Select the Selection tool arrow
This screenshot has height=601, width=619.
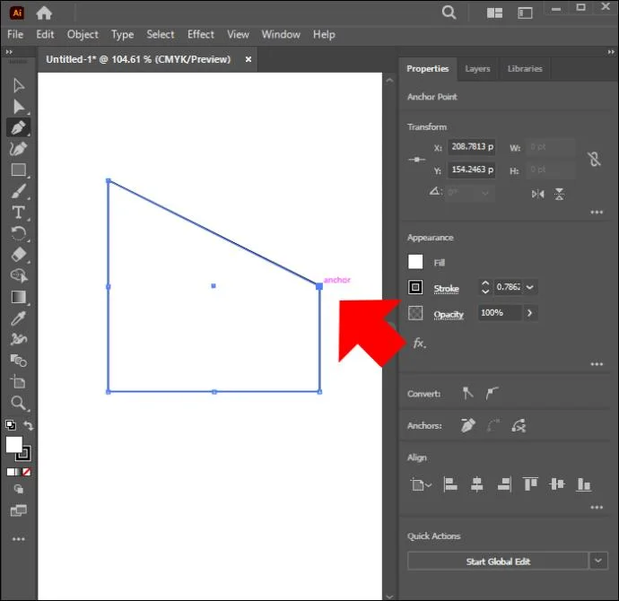point(18,85)
